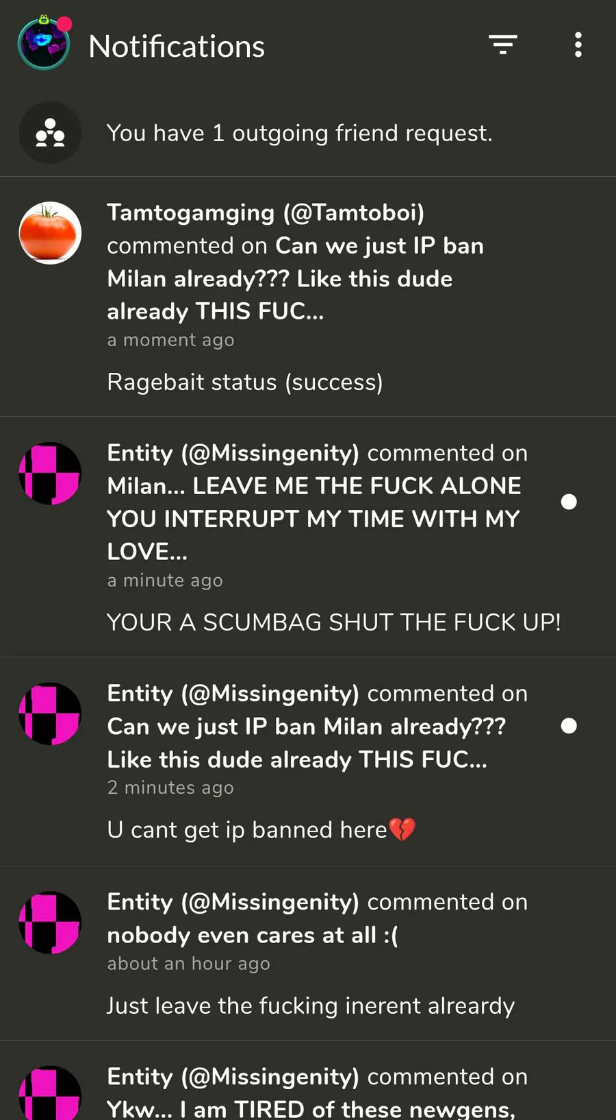Mark the LEAVE ME ALONE notification as read
This screenshot has height=1120, width=616.
pyautogui.click(x=569, y=502)
